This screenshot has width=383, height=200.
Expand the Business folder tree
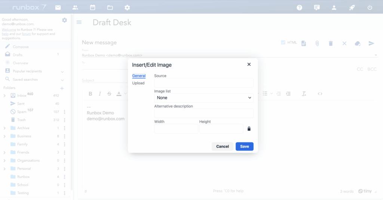click(x=4, y=136)
